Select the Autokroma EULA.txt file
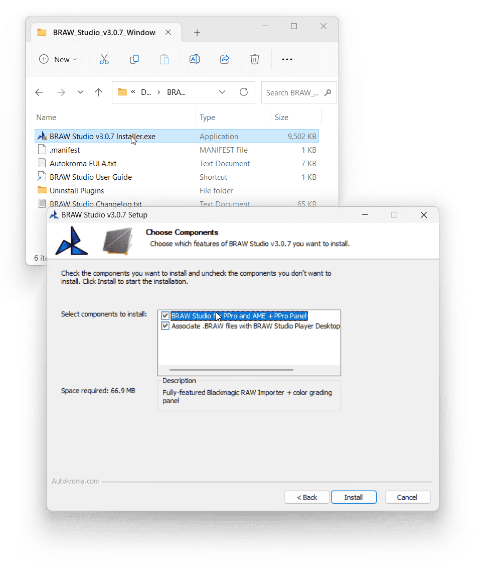488x580 pixels. (83, 164)
